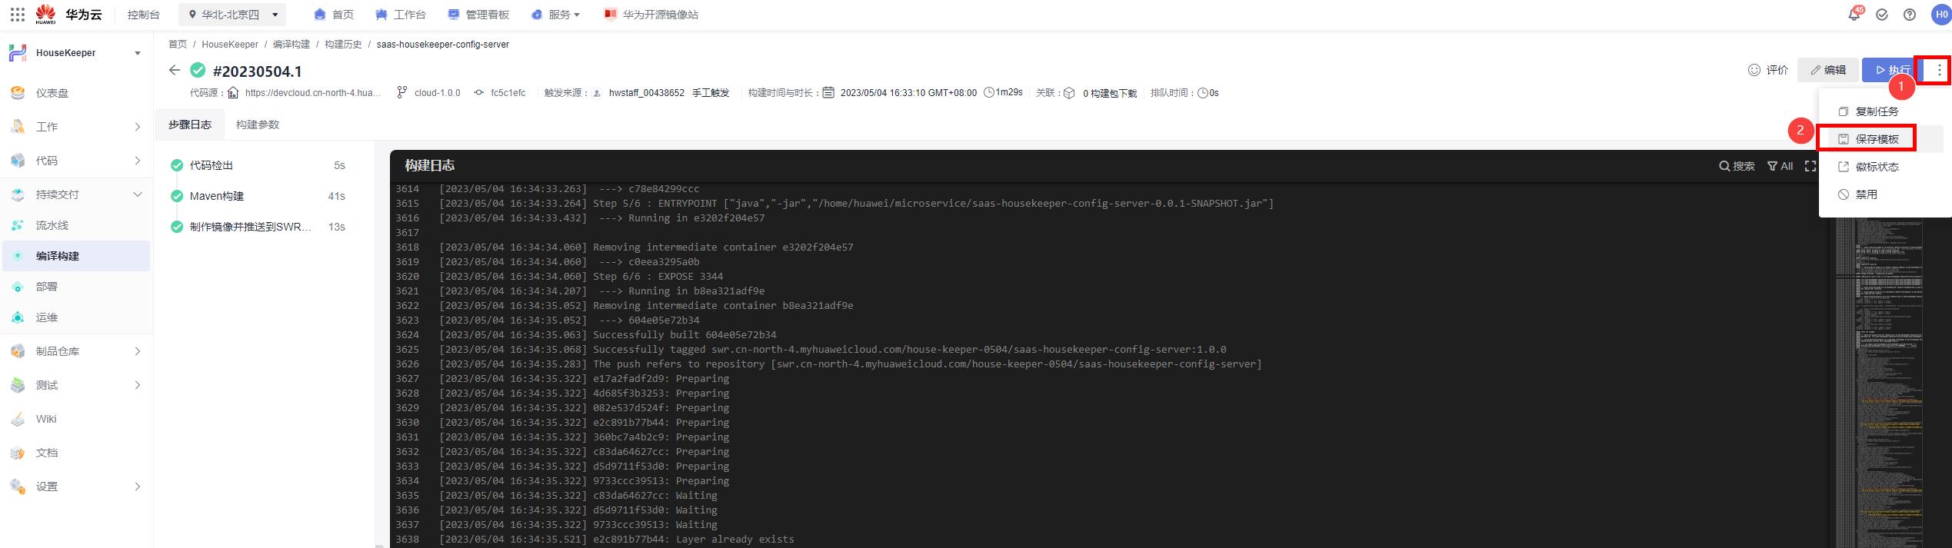Click the 构建历史 breadcrumb link

(343, 45)
